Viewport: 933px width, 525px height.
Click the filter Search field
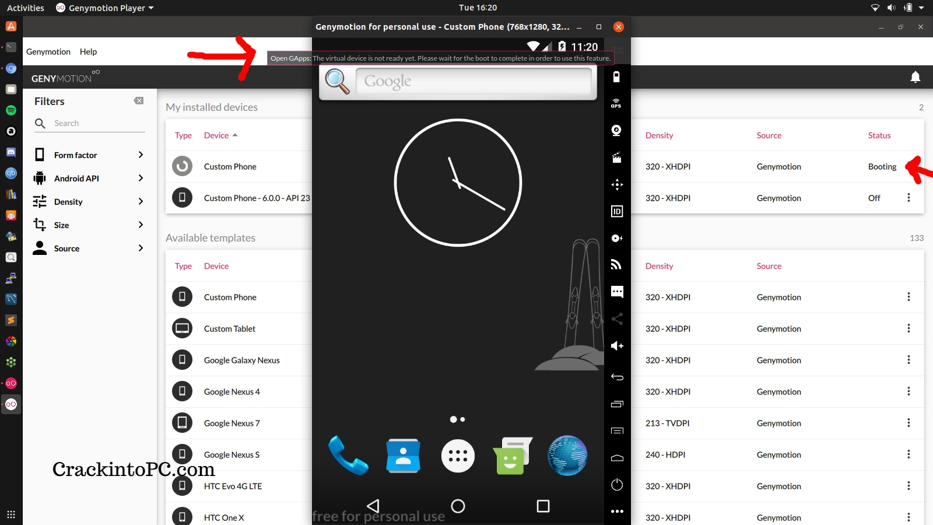[x=89, y=123]
